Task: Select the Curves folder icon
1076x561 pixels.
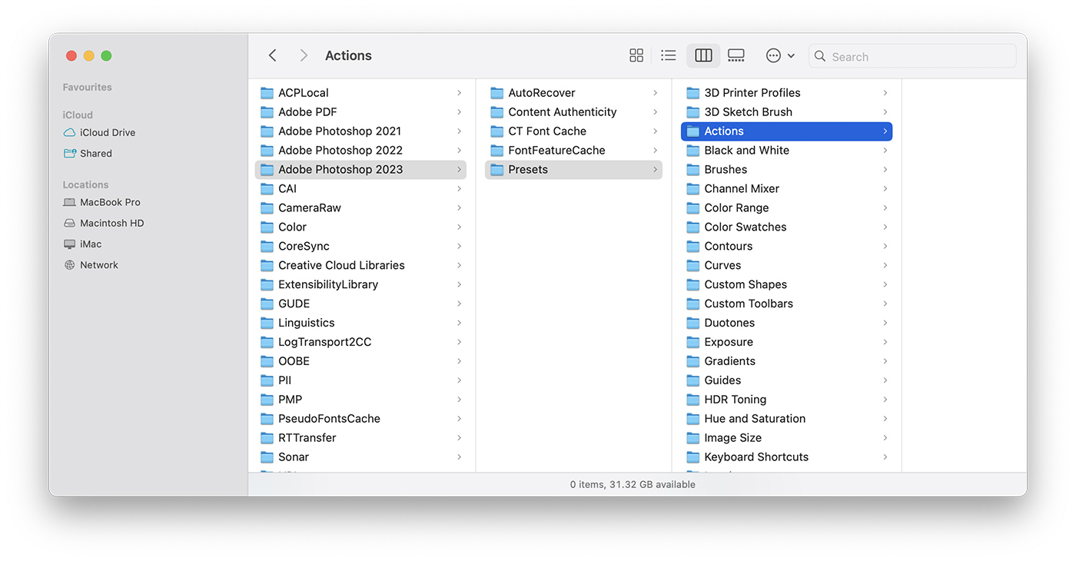Action: tap(692, 266)
